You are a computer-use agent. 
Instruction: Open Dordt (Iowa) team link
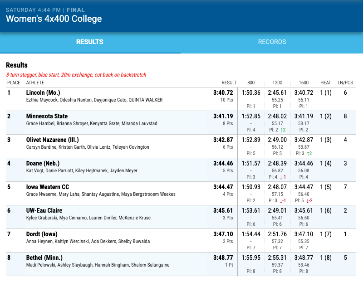click(42, 234)
